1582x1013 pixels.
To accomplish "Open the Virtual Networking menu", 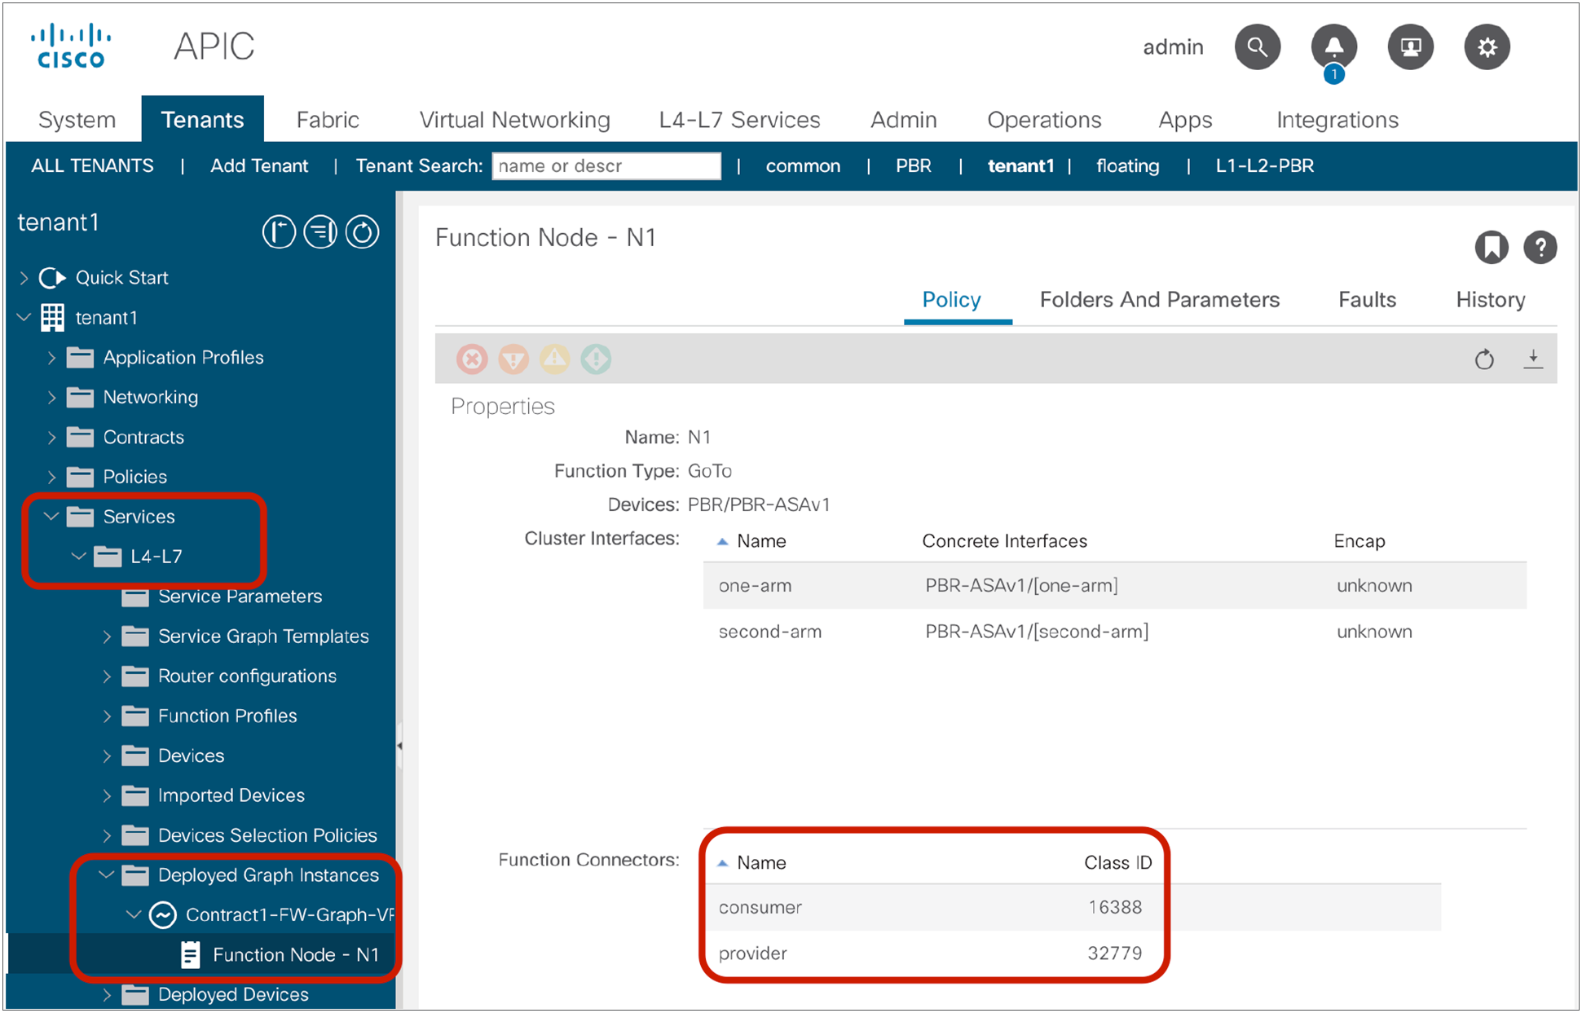I will (x=514, y=119).
